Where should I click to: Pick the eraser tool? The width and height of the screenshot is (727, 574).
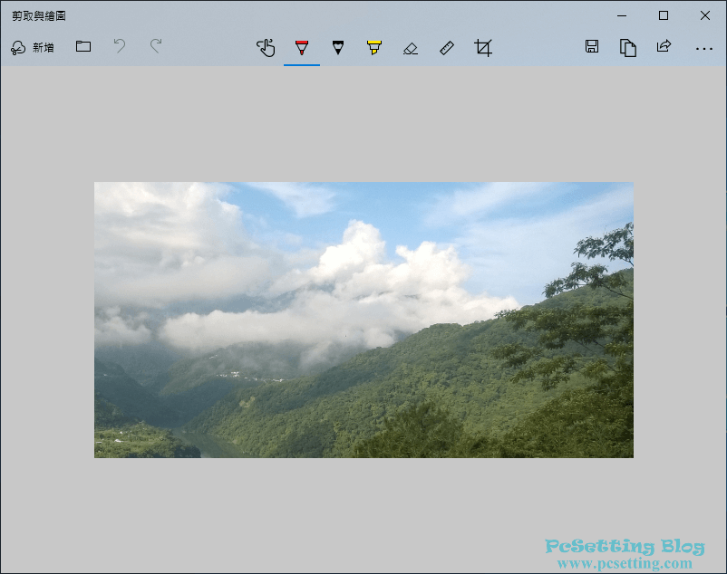click(x=411, y=48)
